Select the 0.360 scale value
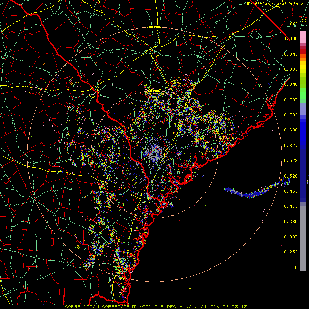This screenshot has height=309, width=309. coord(291,222)
